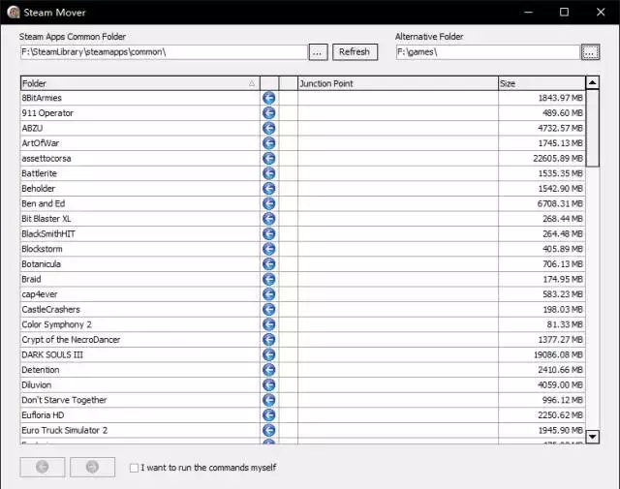Select the 911 Operator folder name
620x489 pixels.
click(47, 113)
